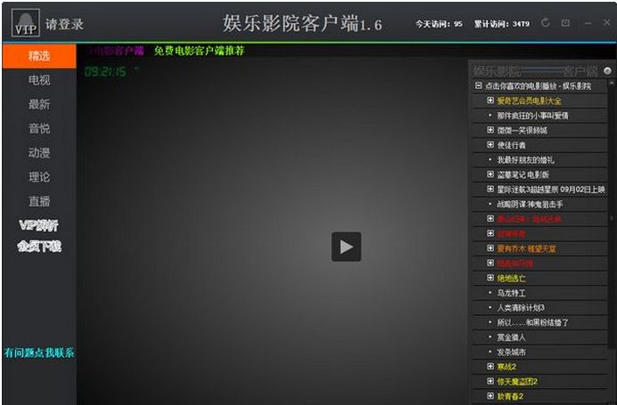Screen dimensions: 617x405
Task: Select 所以……和黑粉结婚了
Action: coord(532,322)
